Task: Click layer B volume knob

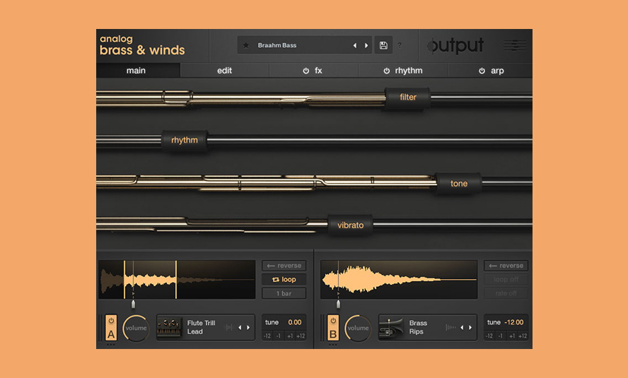Action: pyautogui.click(x=358, y=328)
